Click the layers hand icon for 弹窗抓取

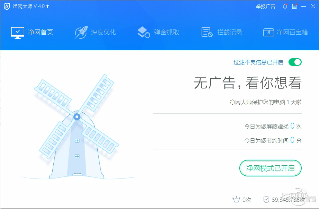tap(144, 32)
